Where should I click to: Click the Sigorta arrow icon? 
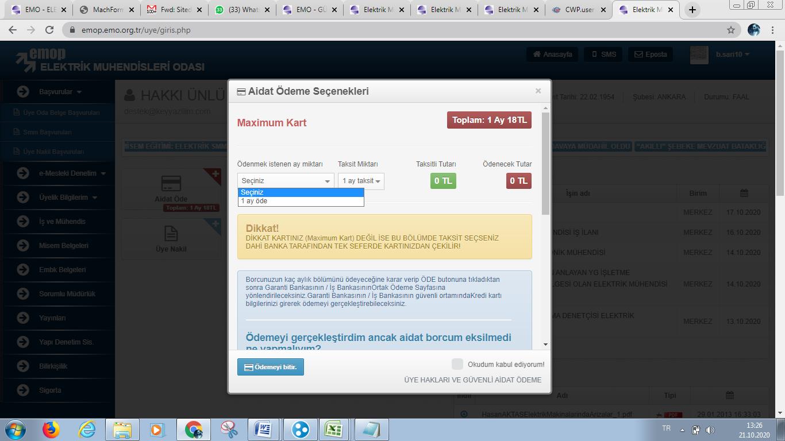click(23, 390)
